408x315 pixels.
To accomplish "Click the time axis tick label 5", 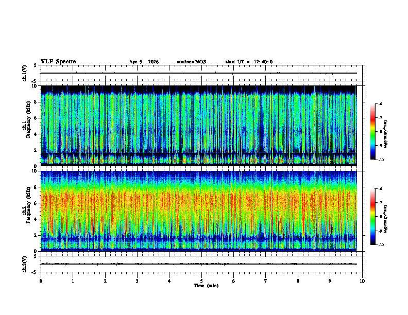I will coord(201,281).
